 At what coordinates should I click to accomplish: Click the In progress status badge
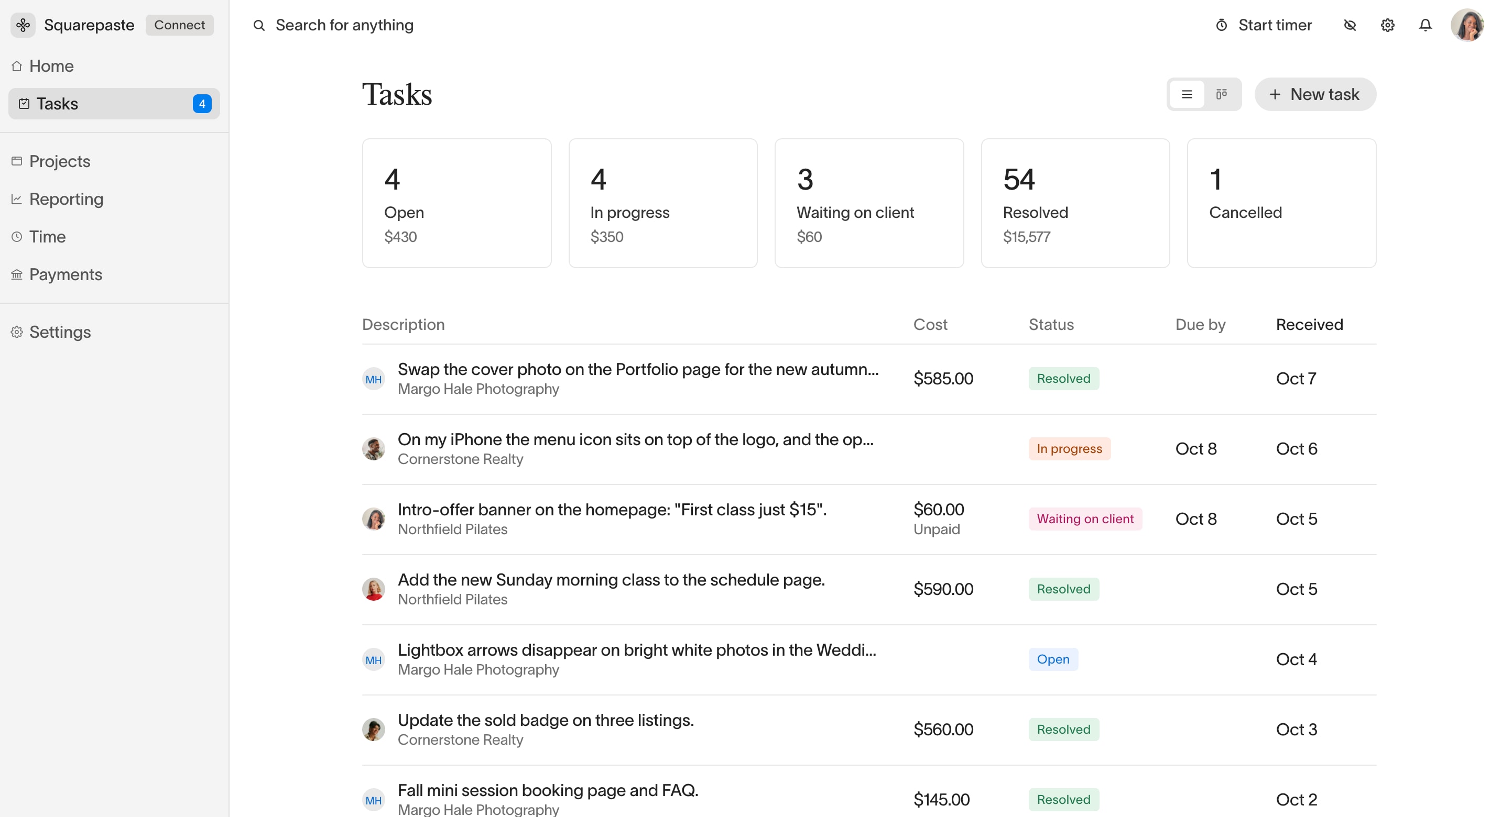(x=1069, y=449)
